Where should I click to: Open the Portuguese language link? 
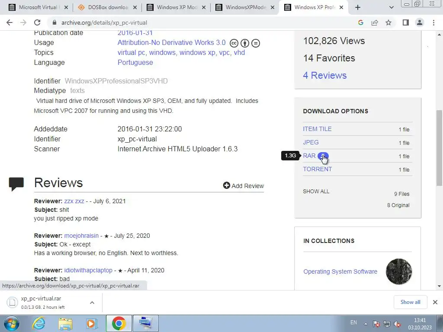135,62
